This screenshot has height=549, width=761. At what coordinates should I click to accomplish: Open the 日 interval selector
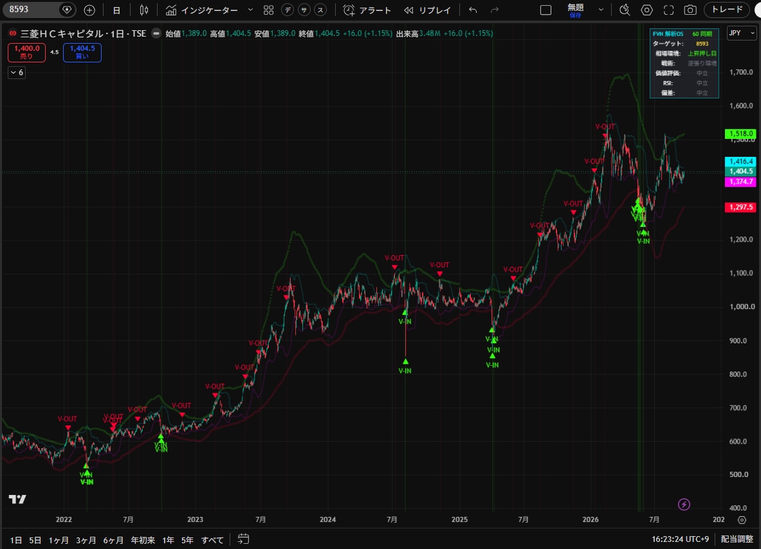(x=116, y=10)
